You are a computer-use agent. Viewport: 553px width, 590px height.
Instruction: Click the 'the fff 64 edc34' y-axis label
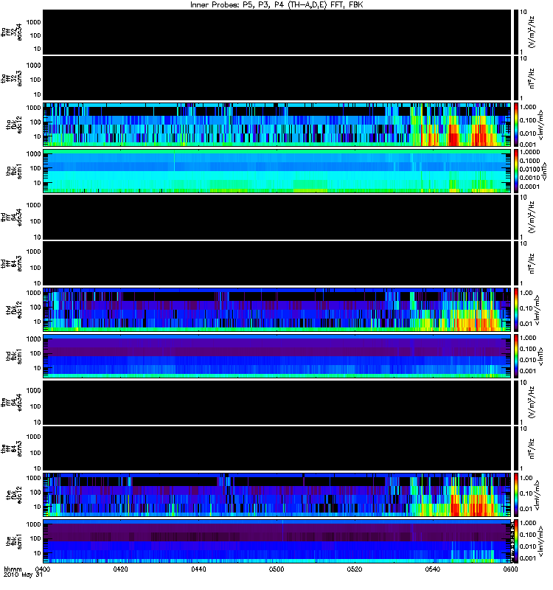point(12,402)
